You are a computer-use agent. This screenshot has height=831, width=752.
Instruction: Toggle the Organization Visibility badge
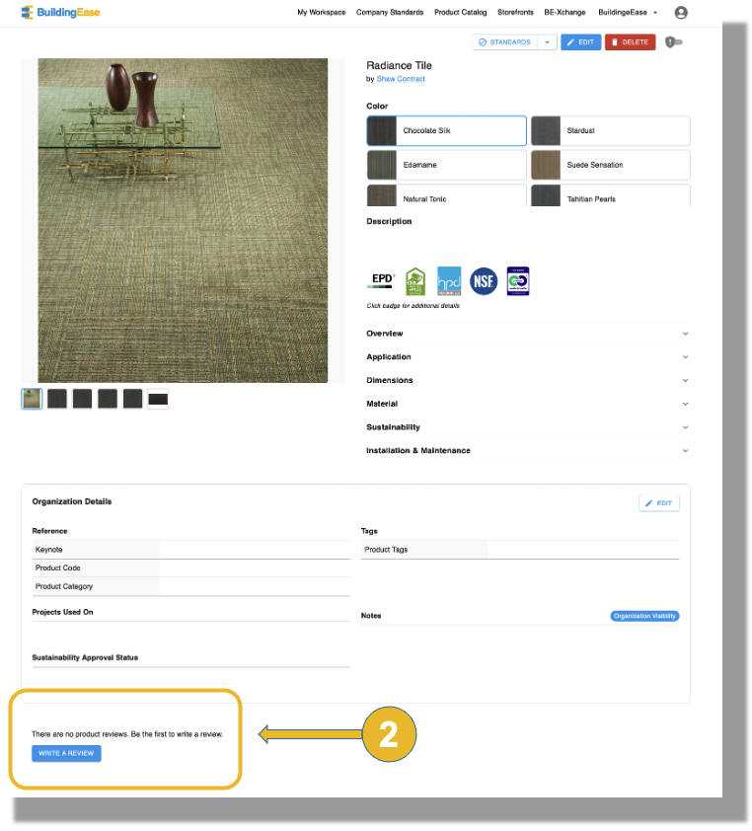coord(645,616)
